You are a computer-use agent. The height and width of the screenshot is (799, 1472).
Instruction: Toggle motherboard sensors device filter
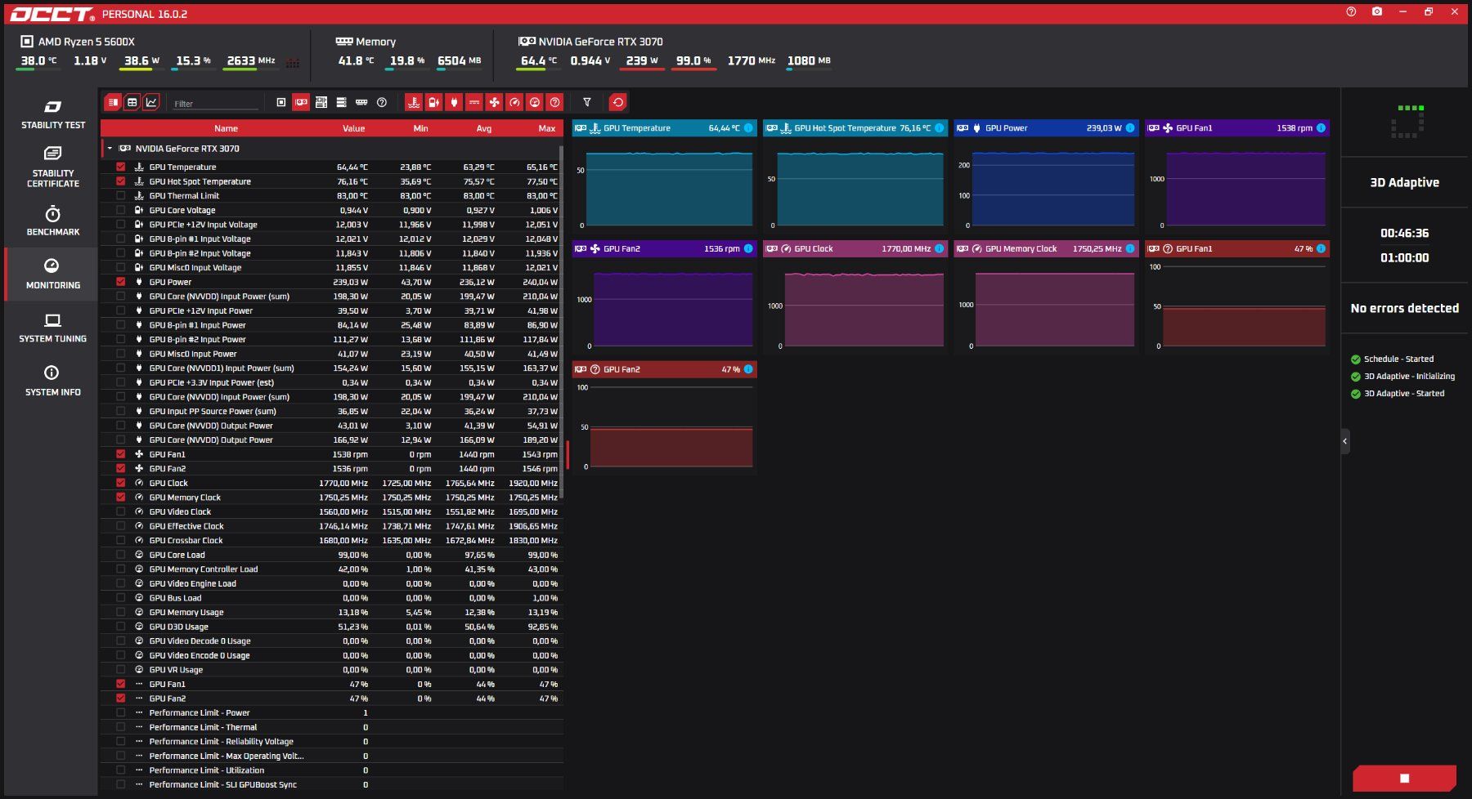[x=321, y=102]
